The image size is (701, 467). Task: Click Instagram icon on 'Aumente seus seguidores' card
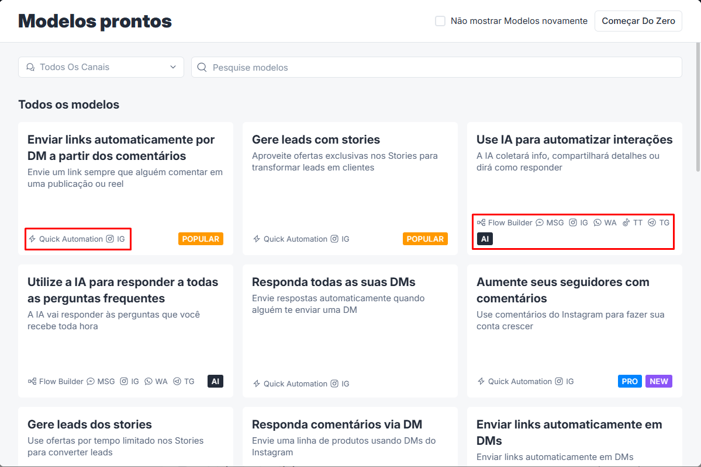(x=559, y=381)
